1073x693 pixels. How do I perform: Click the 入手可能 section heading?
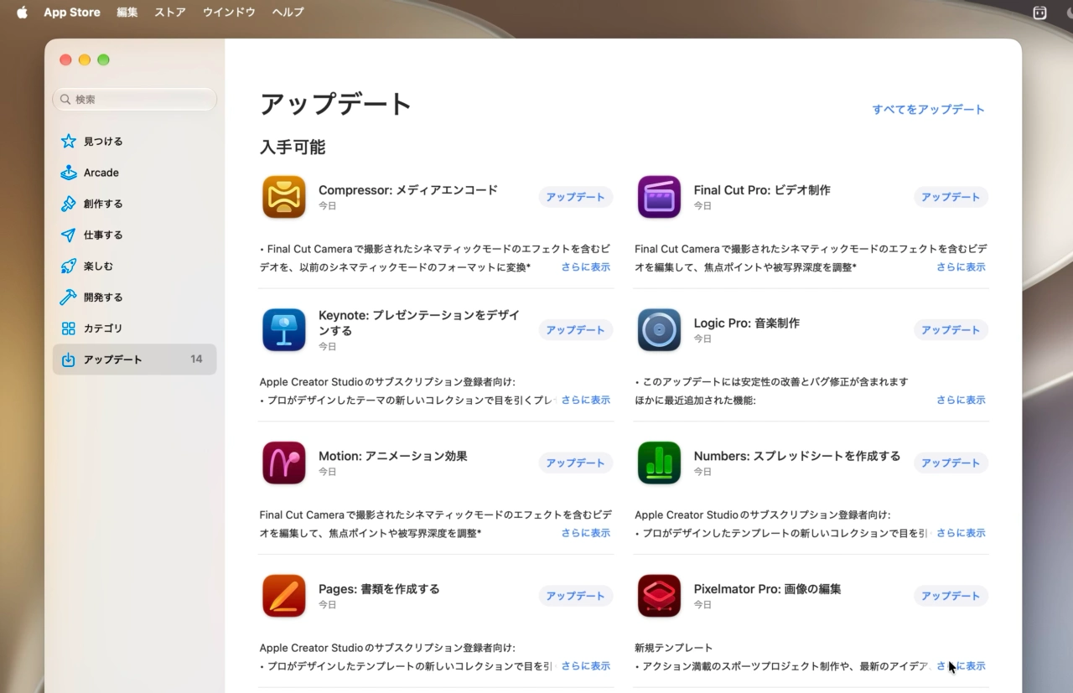point(293,147)
